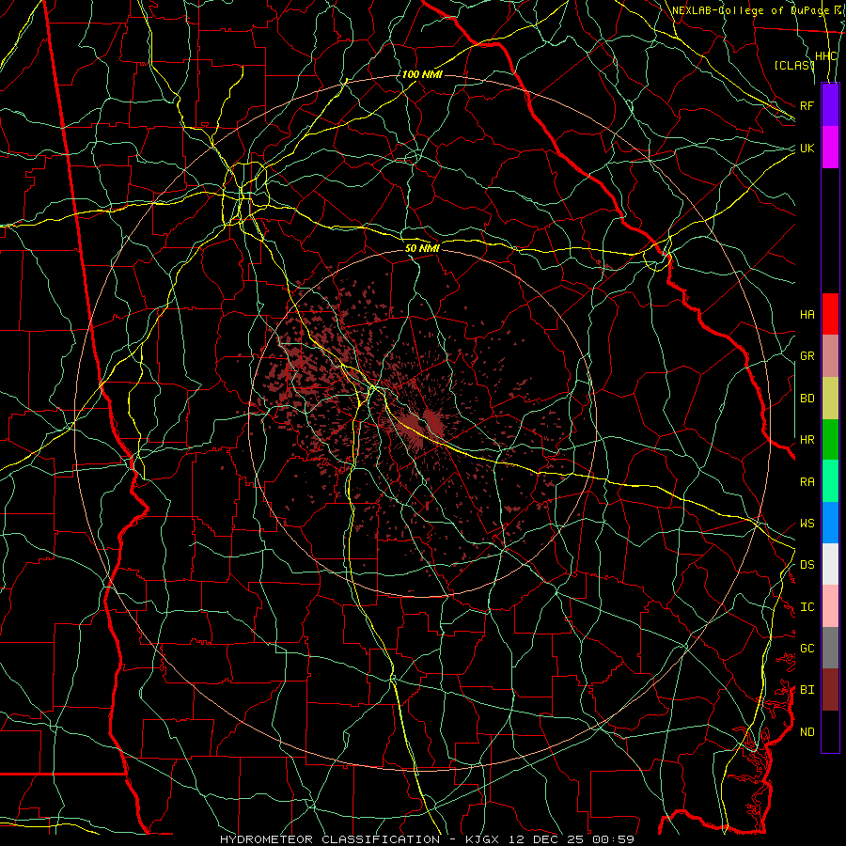Screen dimensions: 846x846
Task: Click the "HA" legend label
Action: tap(807, 315)
